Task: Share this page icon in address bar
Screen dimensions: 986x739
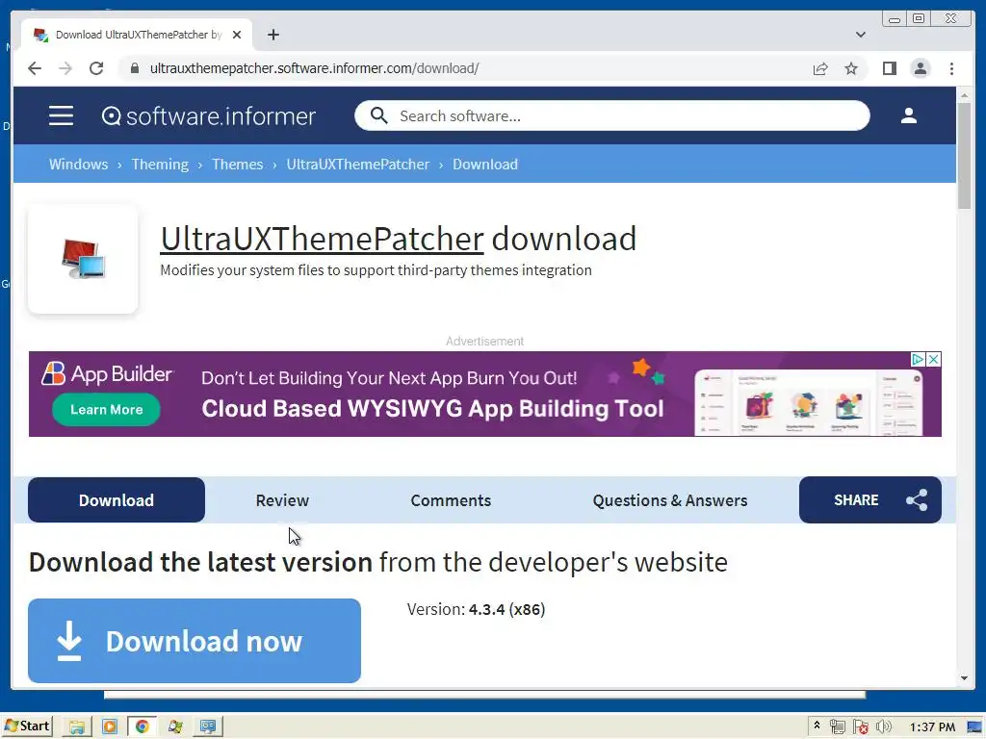Action: point(820,68)
